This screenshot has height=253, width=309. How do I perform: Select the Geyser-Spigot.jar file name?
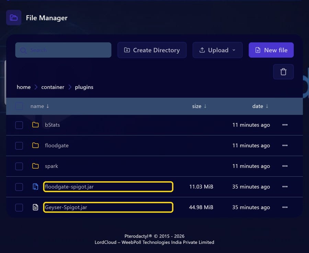pyautogui.click(x=66, y=207)
